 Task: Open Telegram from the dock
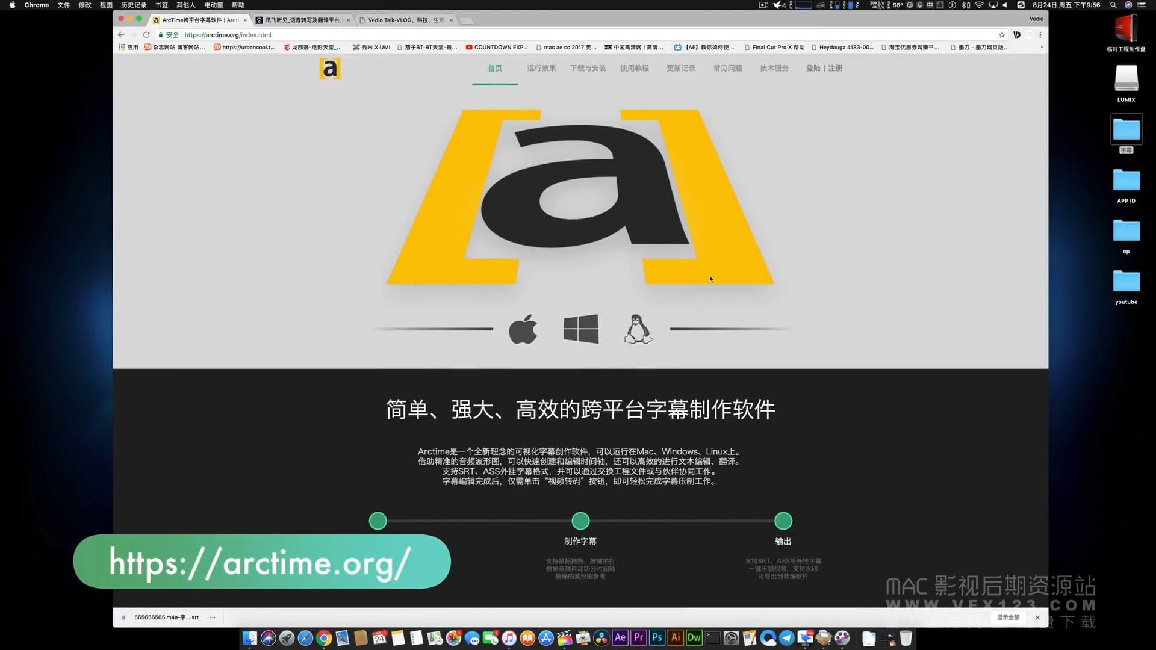coord(786,638)
